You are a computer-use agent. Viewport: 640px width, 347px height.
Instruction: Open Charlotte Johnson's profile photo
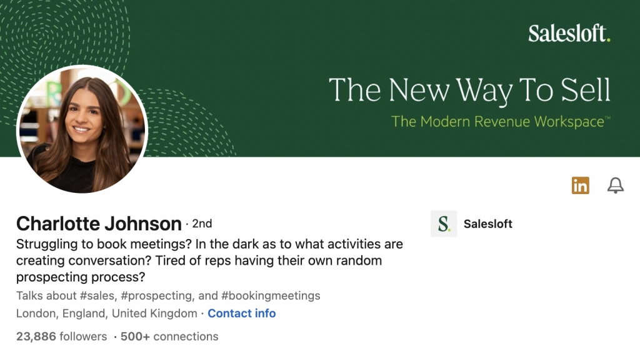pos(82,130)
